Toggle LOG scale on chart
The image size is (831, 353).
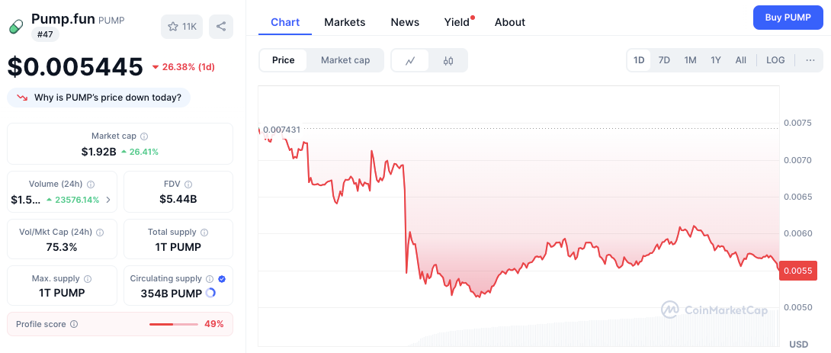pyautogui.click(x=775, y=60)
